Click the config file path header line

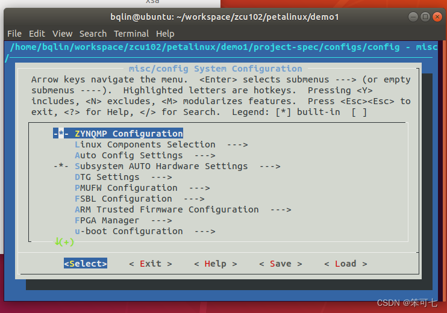223,47
